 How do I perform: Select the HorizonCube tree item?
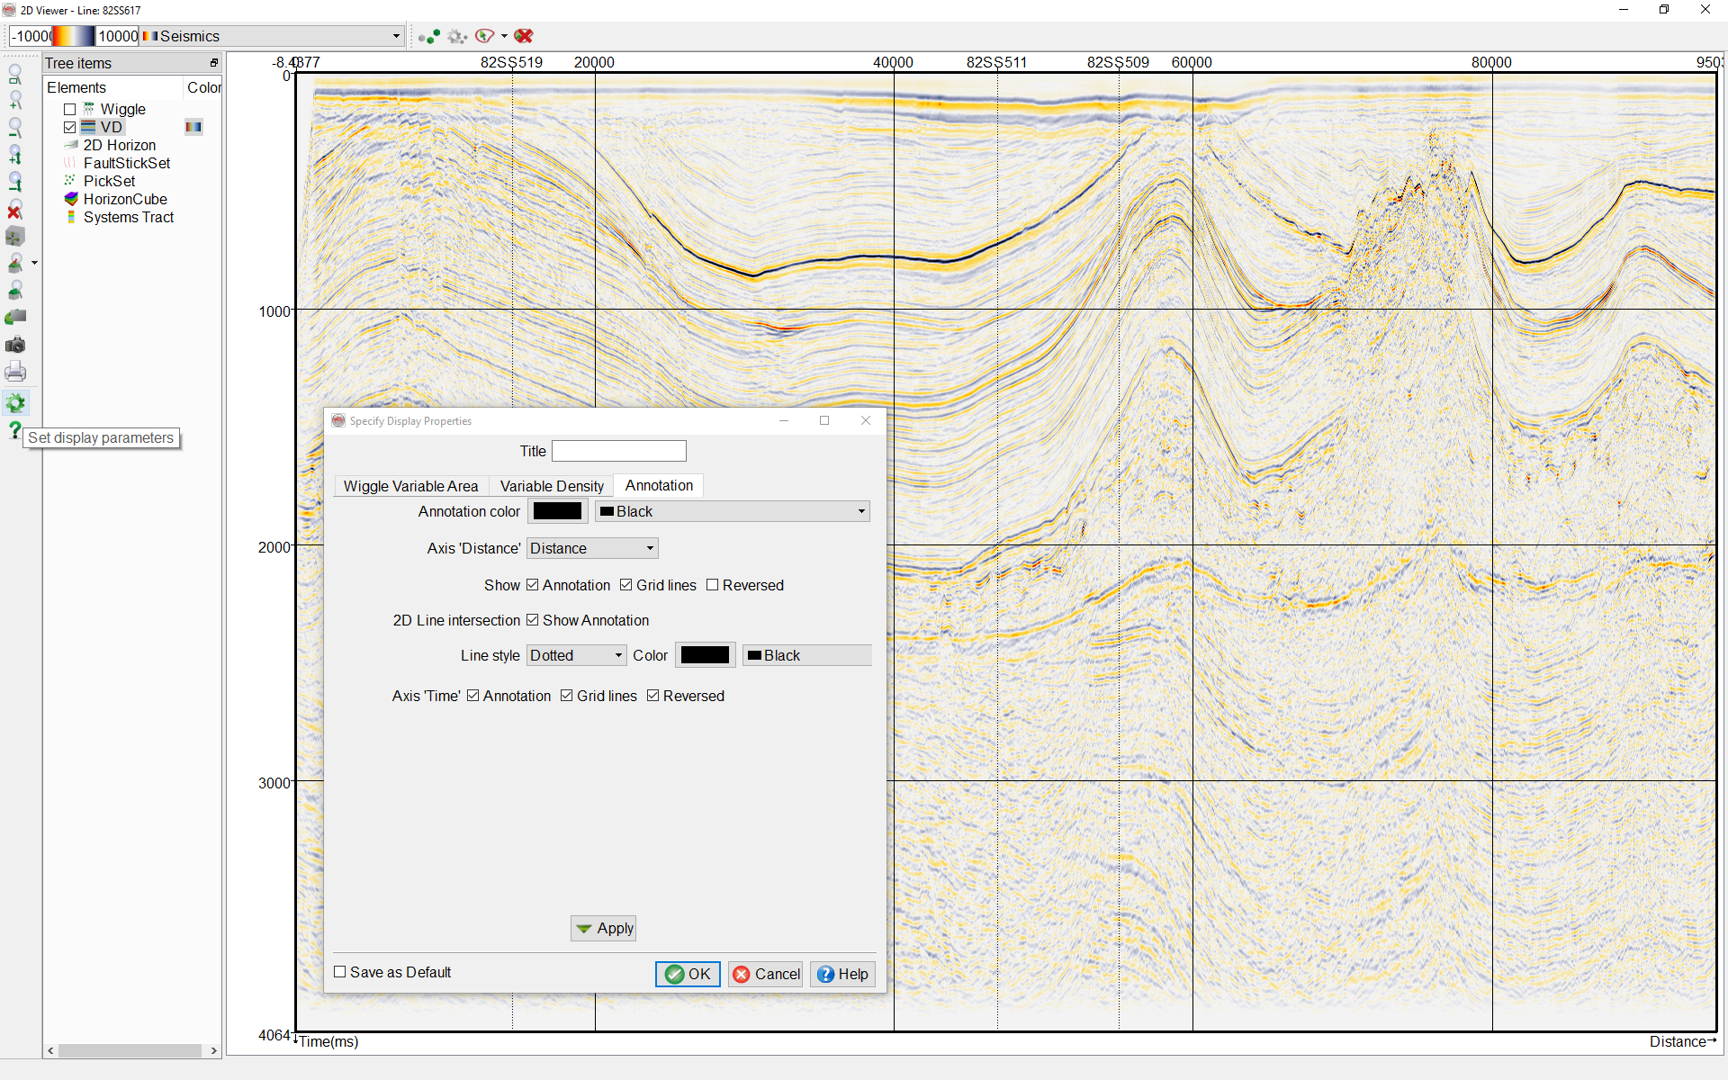tap(125, 199)
